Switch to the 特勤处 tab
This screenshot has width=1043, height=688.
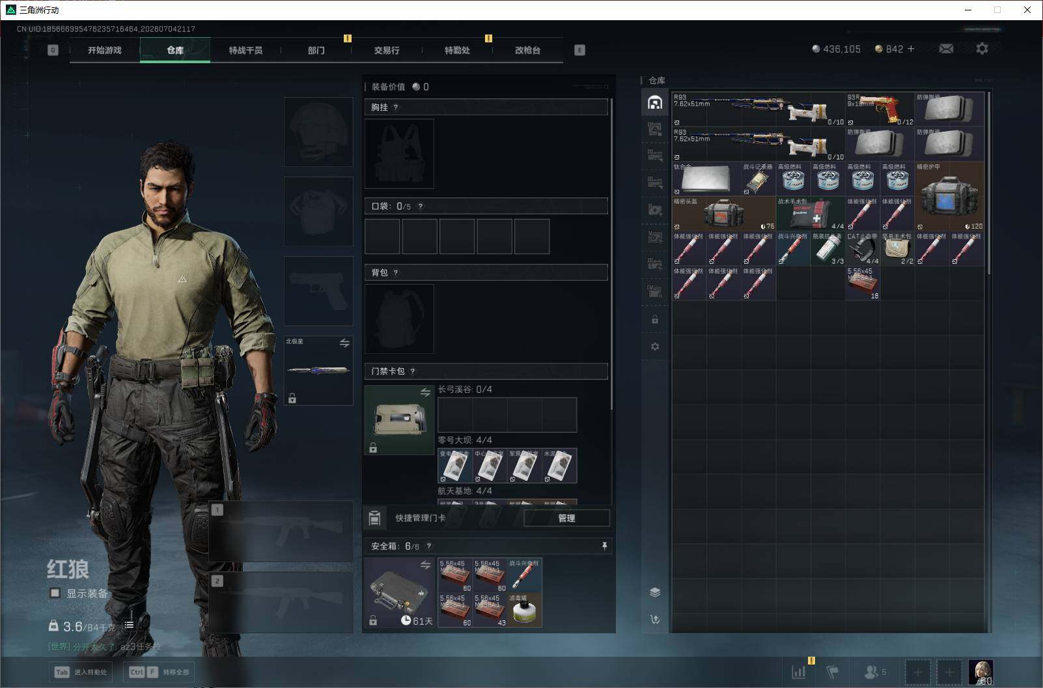pyautogui.click(x=457, y=50)
